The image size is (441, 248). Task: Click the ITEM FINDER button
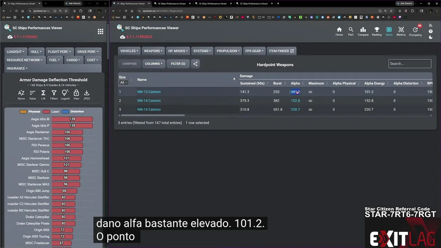281,51
